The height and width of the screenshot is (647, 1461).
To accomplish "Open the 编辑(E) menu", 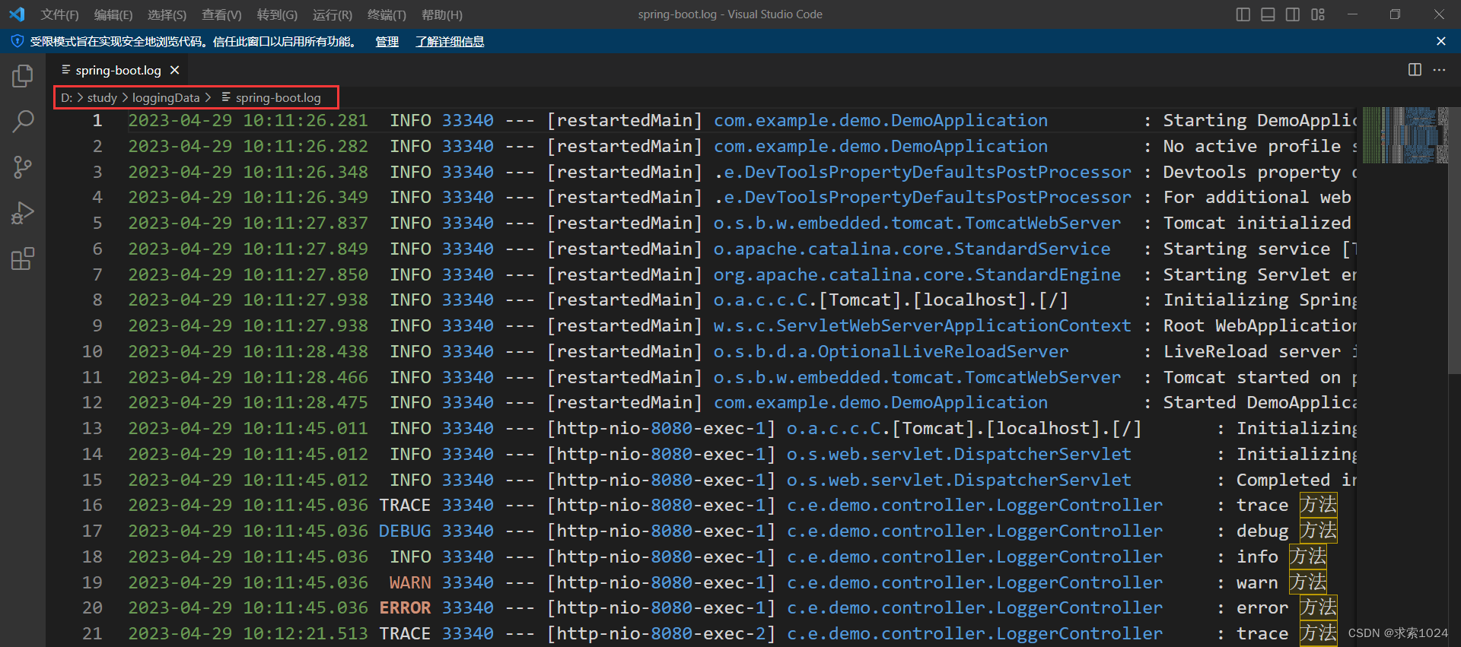I will tap(113, 15).
